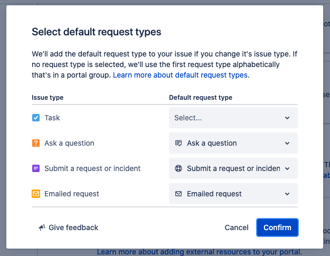Click the chat icon in Ask a question dropdown
This screenshot has height=256, width=330.
click(178, 143)
